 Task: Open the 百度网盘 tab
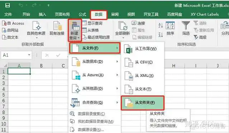click(175, 14)
